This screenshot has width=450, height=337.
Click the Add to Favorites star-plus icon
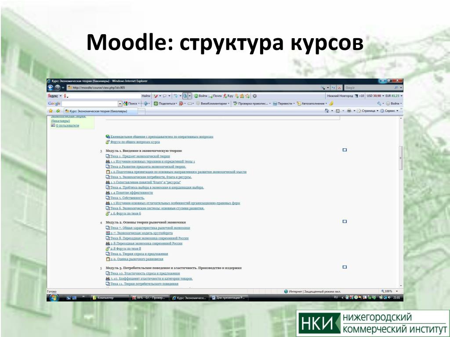click(x=58, y=111)
